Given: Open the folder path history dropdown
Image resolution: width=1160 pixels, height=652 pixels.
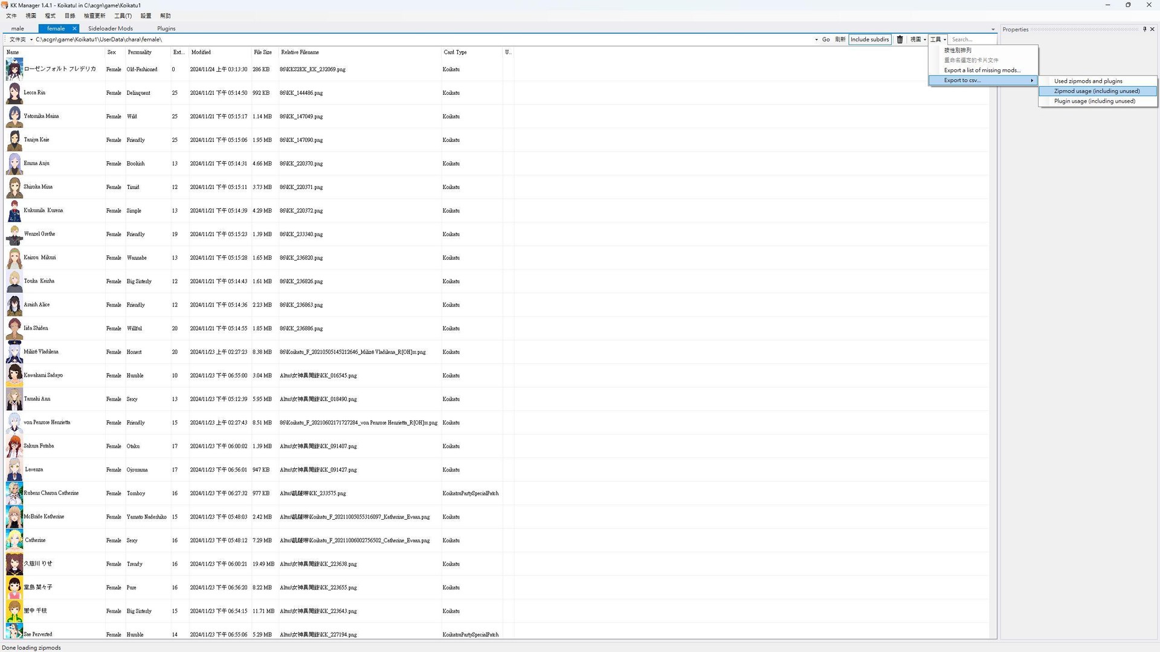Looking at the screenshot, I should [x=816, y=40].
